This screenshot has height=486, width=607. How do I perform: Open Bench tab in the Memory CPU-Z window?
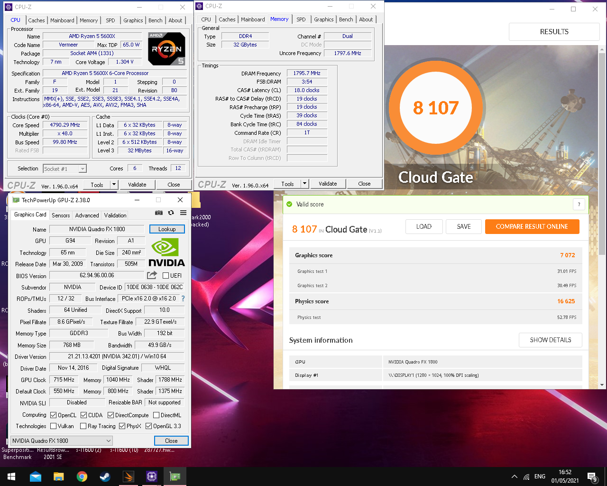point(346,19)
